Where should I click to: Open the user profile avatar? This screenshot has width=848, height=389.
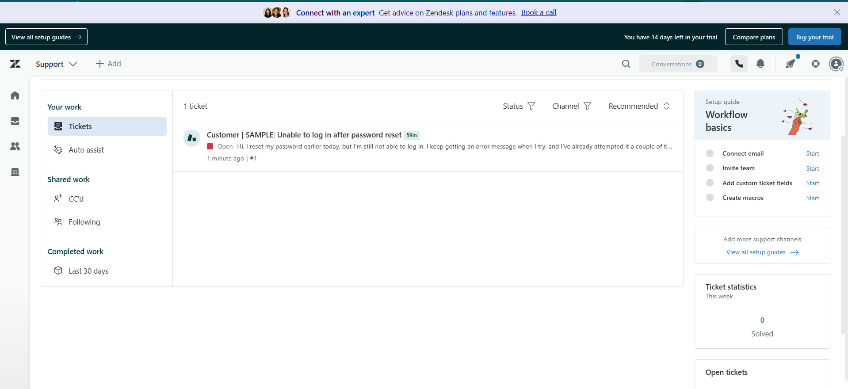click(836, 64)
